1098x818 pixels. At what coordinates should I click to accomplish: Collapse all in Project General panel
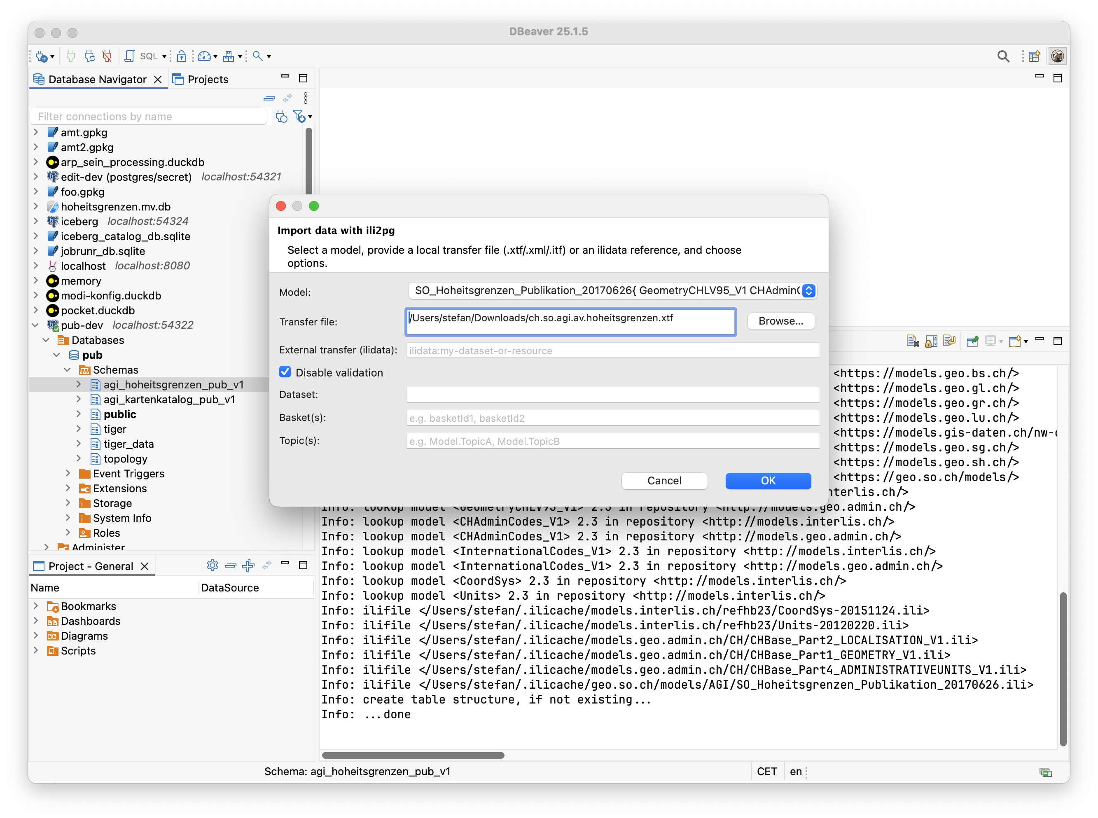point(230,565)
